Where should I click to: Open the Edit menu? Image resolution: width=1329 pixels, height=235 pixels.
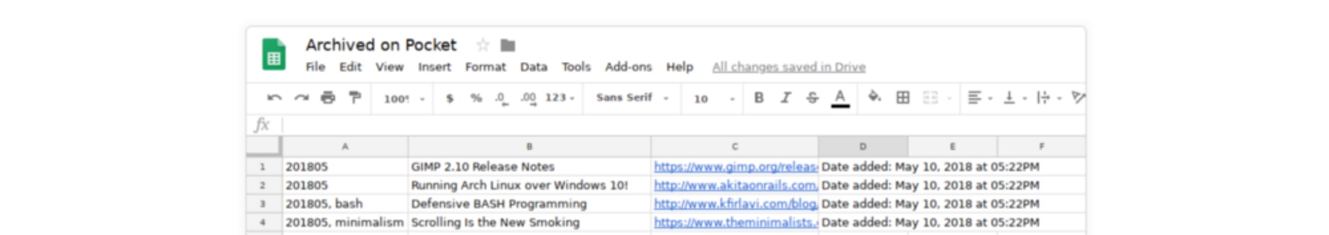coord(350,67)
